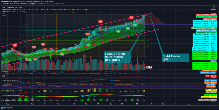Click the Tem label on the time axis
Screen dimensions: 219x110
(59, 104)
